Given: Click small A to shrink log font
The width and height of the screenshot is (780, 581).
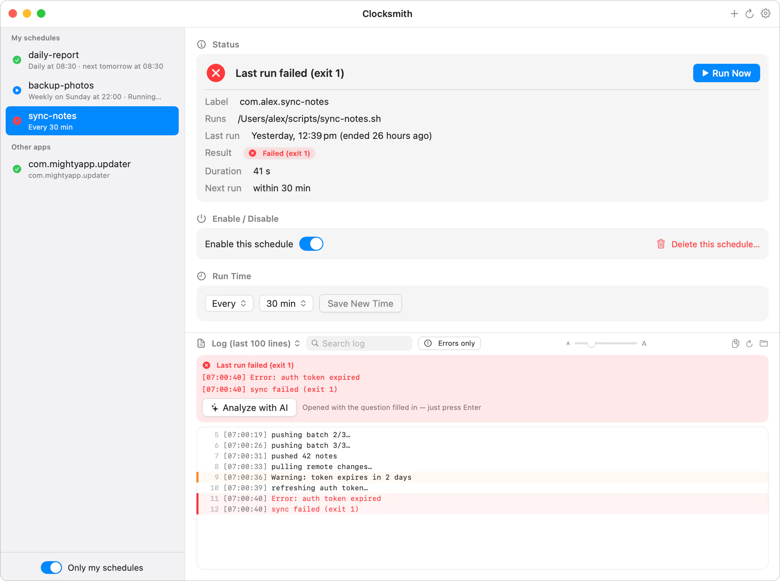Looking at the screenshot, I should tap(568, 343).
